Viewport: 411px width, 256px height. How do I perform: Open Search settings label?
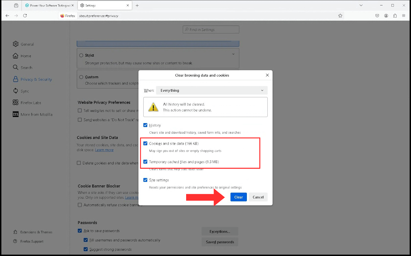tap(26, 68)
